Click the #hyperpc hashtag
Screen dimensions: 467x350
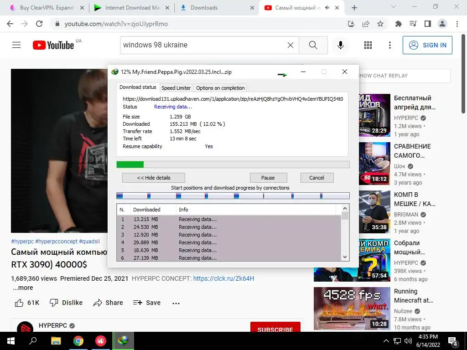point(22,242)
